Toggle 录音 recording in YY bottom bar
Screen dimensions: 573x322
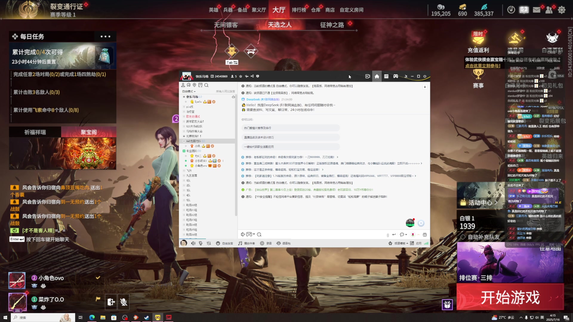266,243
